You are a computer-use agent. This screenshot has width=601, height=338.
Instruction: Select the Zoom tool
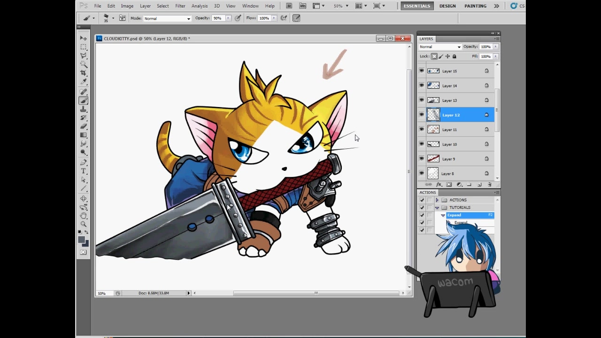pyautogui.click(x=84, y=224)
